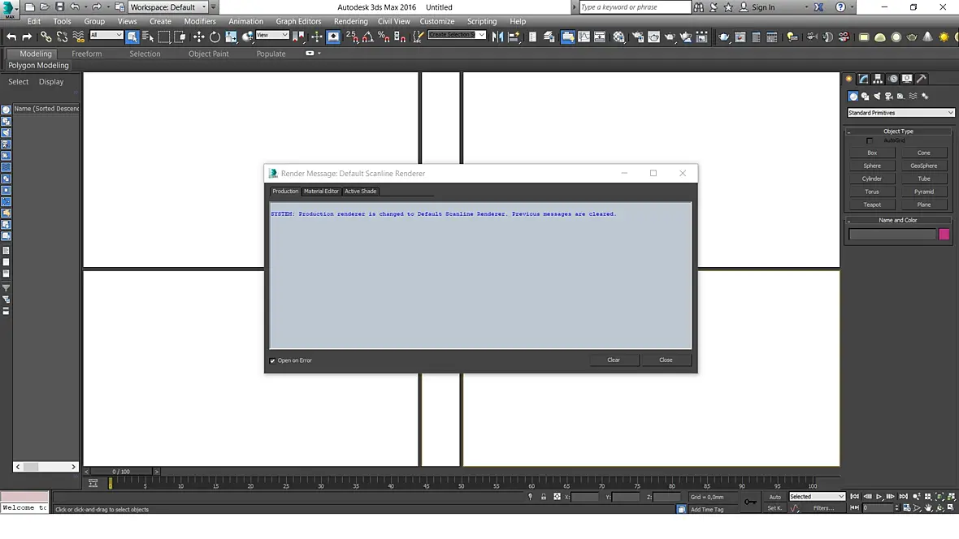Open the selection filter All dropdown
This screenshot has width=959, height=539.
pos(106,35)
